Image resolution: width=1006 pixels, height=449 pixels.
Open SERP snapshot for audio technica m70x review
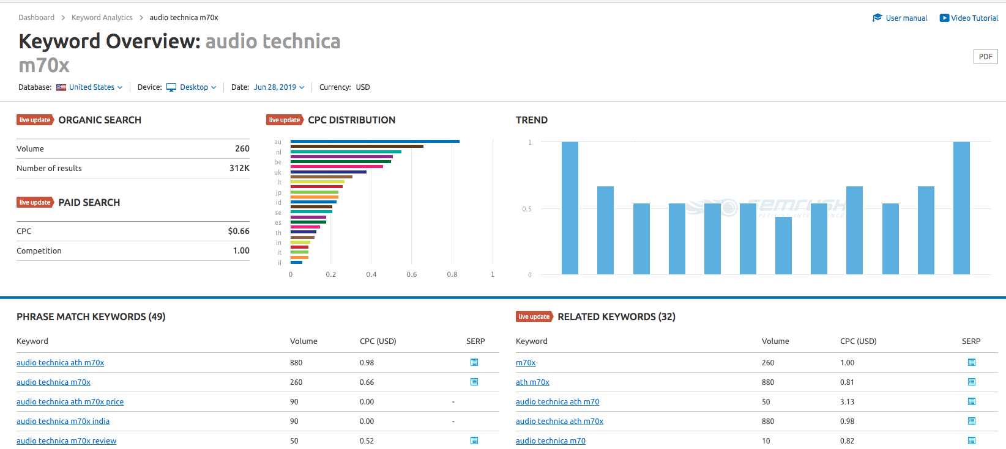[x=474, y=440]
